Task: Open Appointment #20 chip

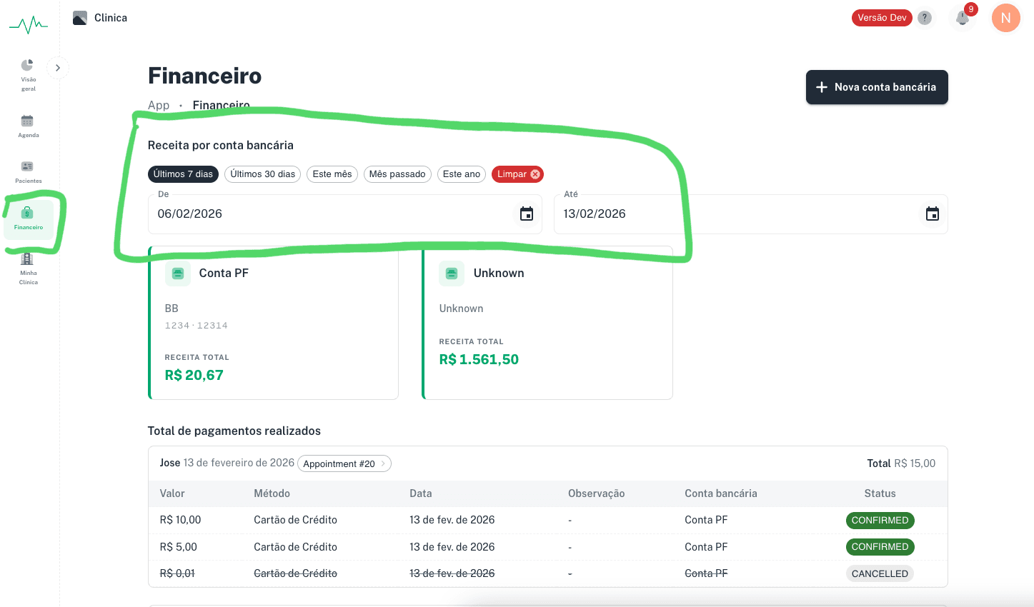Action: tap(344, 464)
